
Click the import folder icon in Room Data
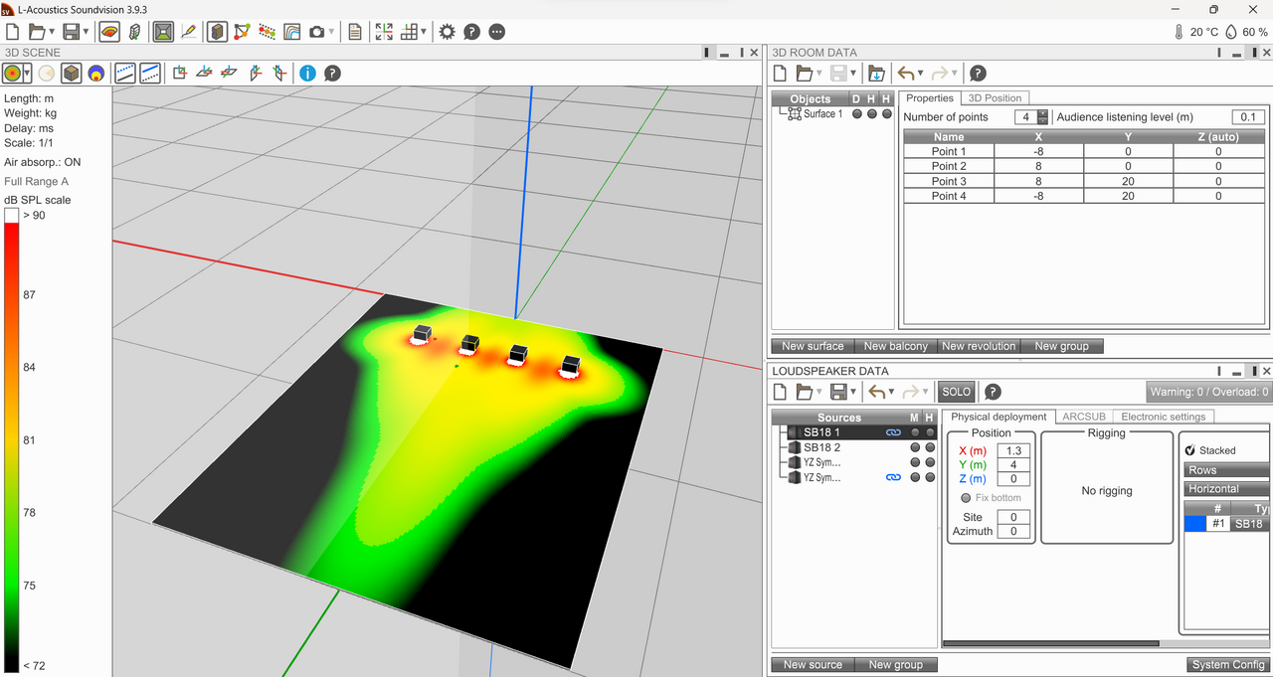(876, 73)
